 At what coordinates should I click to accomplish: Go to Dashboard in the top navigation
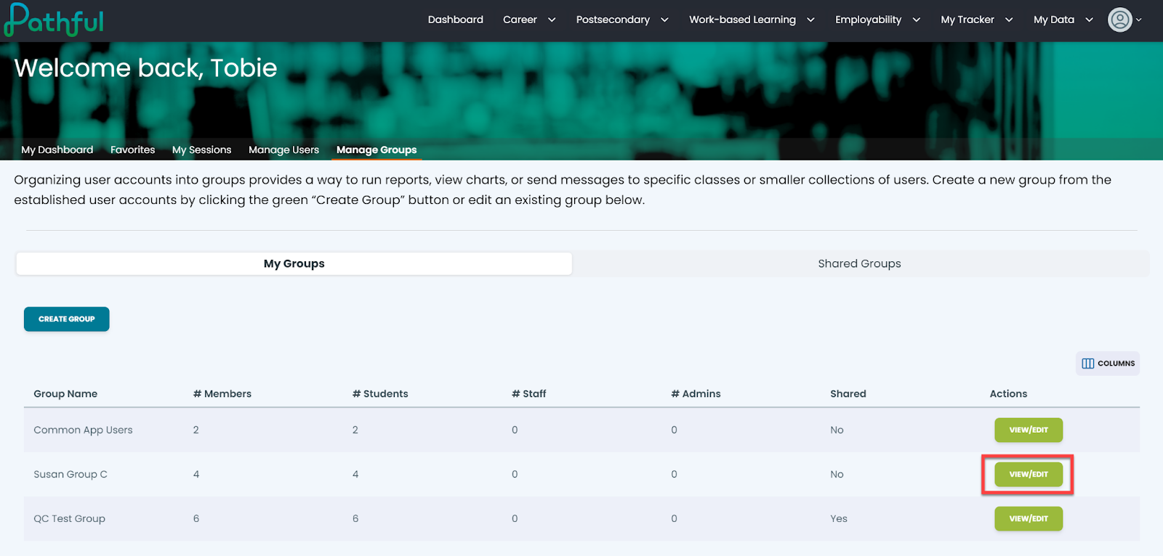(455, 20)
